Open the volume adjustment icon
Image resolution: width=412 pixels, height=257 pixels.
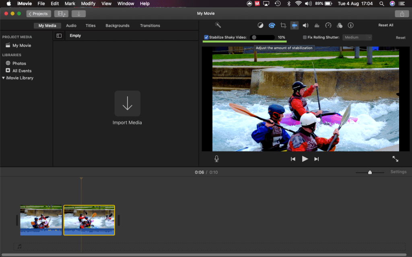pyautogui.click(x=306, y=25)
